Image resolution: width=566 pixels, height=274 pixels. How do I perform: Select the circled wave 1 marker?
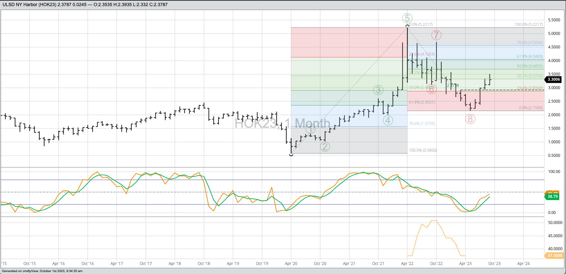point(310,129)
